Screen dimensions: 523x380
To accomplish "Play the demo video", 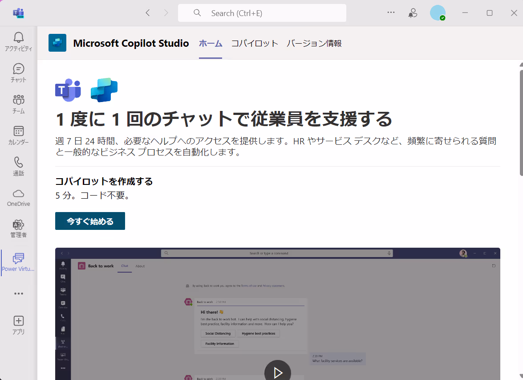I will click(x=277, y=372).
